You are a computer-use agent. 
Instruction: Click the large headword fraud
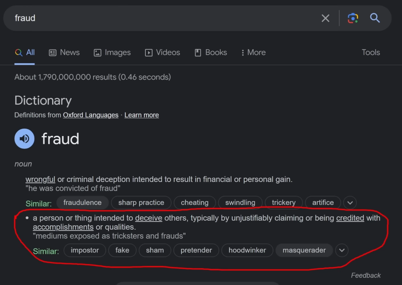60,139
